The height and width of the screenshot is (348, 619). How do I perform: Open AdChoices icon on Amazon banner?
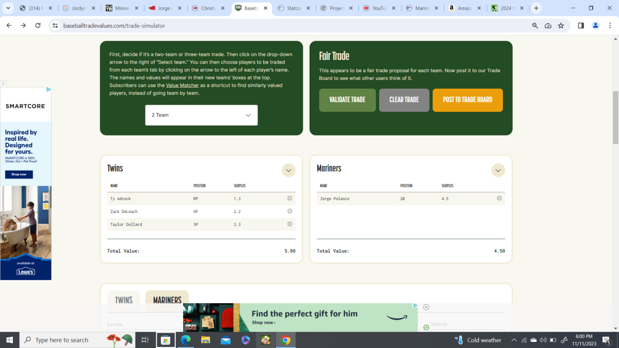415,306
